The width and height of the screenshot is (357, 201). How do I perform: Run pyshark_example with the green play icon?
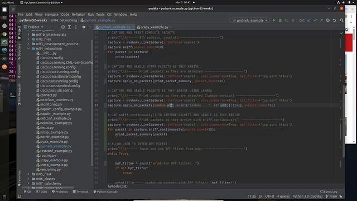tap(274, 20)
